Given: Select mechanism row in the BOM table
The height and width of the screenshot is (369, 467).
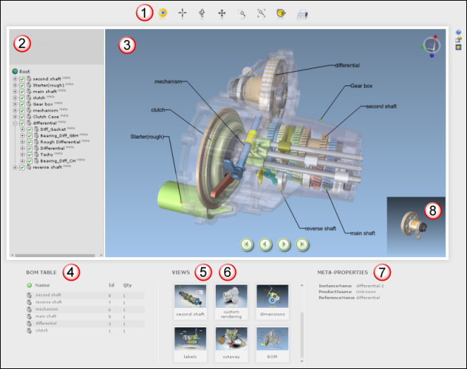Looking at the screenshot, I should coord(46,310).
